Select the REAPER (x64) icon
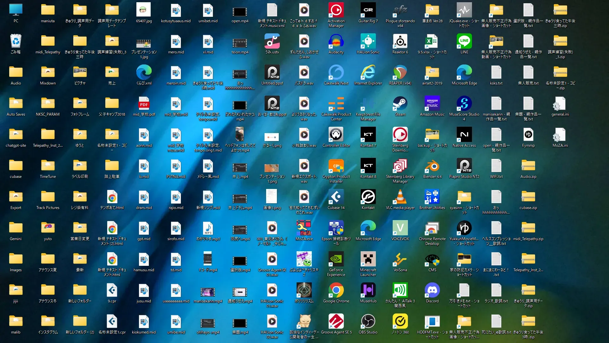The width and height of the screenshot is (609, 343). [x=400, y=73]
